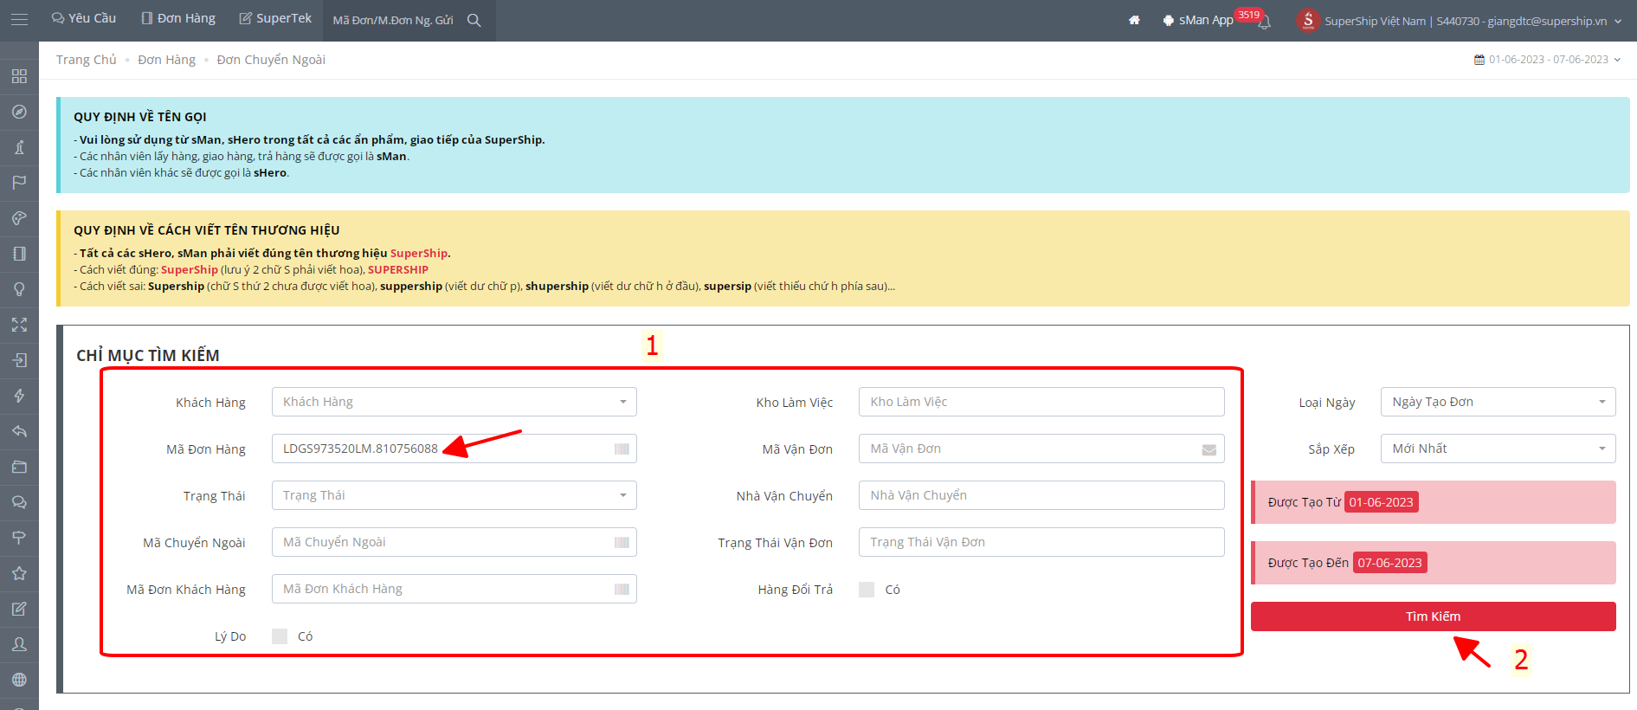
Task: Open the edit note icon in sidebar
Action: (x=19, y=609)
